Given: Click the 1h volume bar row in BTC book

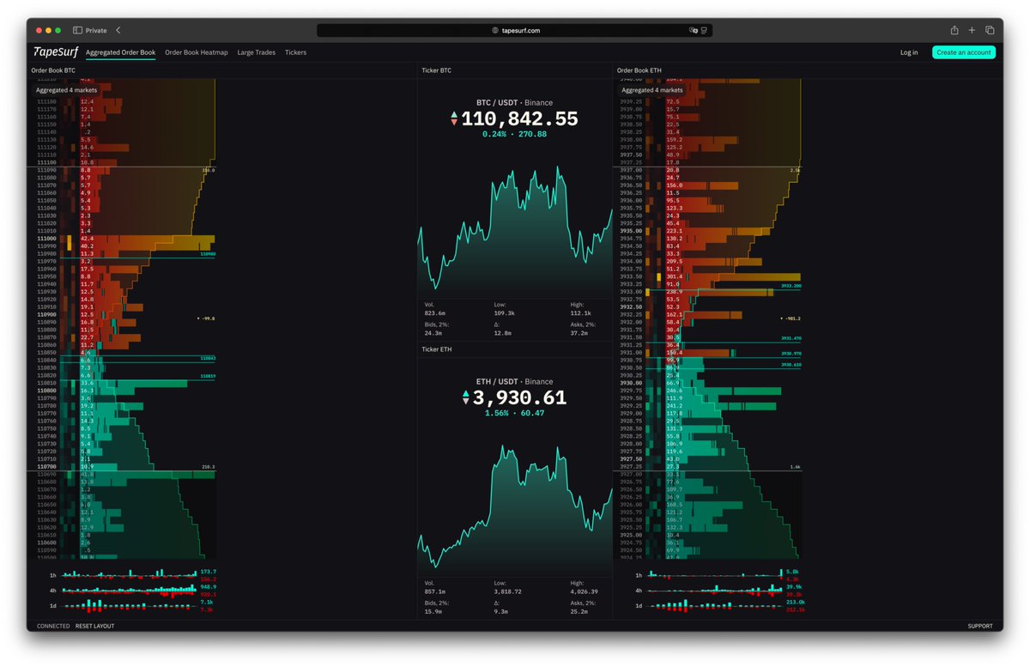Looking at the screenshot, I should (x=129, y=575).
